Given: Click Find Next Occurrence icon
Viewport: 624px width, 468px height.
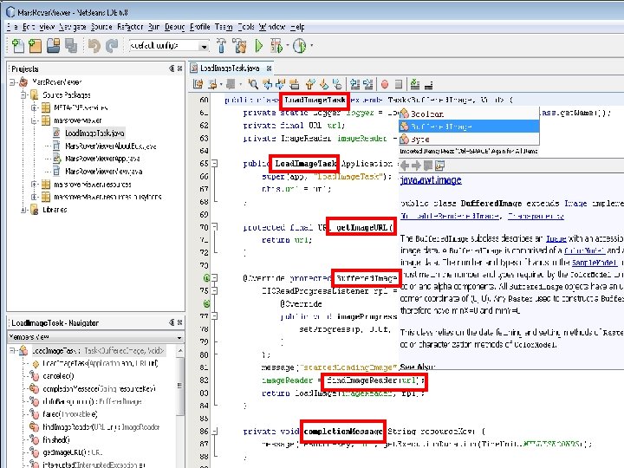Looking at the screenshot, I should (280, 84).
